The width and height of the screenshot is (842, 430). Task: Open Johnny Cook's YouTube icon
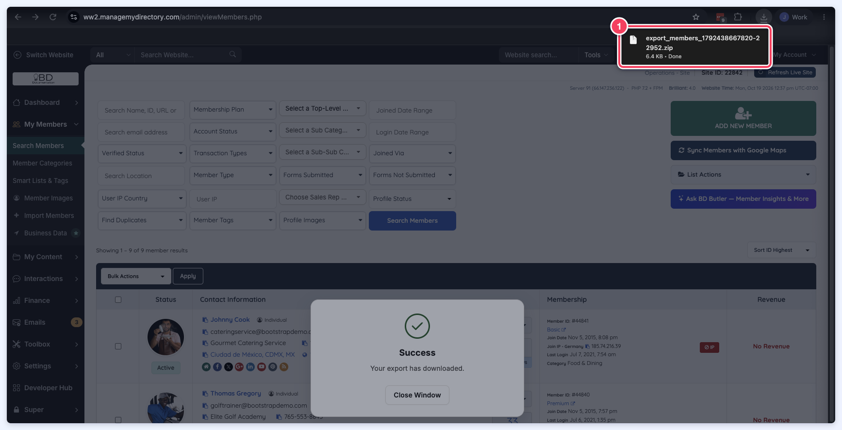coord(262,367)
